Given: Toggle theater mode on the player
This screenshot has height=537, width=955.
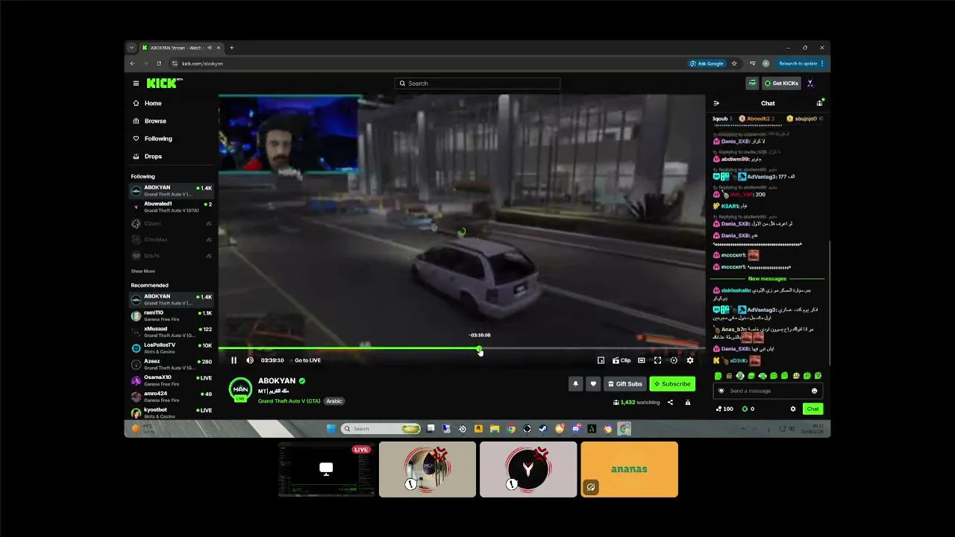Looking at the screenshot, I should (x=641, y=360).
